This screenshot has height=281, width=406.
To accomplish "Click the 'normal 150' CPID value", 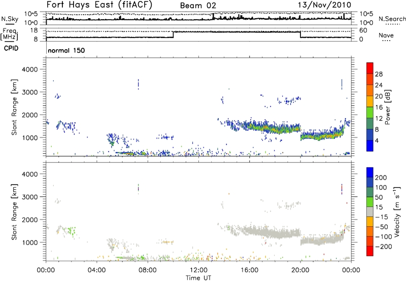I will [x=66, y=50].
